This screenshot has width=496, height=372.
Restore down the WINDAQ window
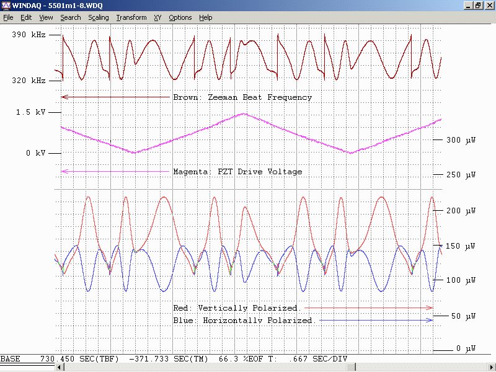pyautogui.click(x=478, y=6)
